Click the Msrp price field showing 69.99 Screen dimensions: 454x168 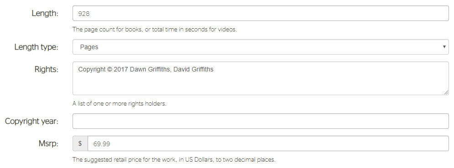[268, 143]
